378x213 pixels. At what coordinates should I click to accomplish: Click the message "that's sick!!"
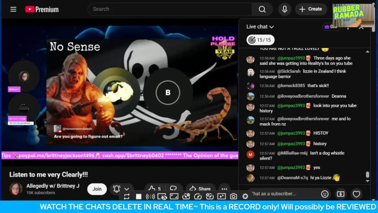(318, 85)
